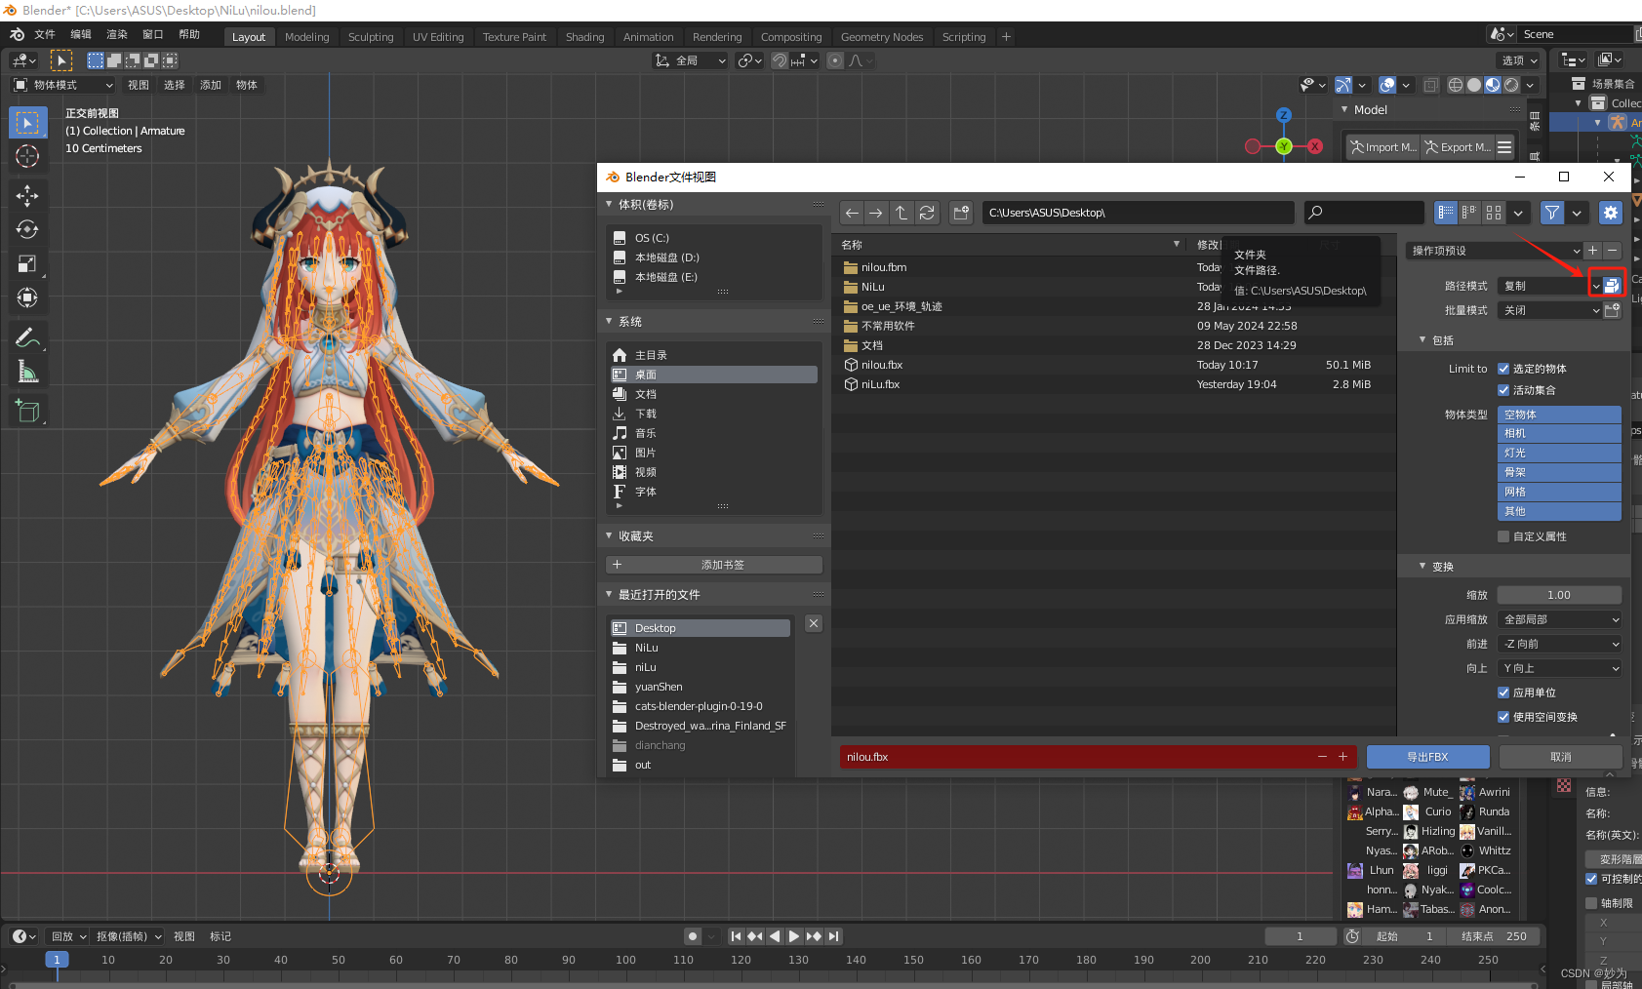Toggle file filter funnel icon
1642x989 pixels.
click(x=1552, y=213)
